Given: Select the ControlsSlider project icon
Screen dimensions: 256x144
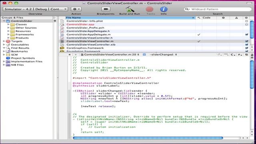Looking at the screenshot, I should [x=8, y=21].
